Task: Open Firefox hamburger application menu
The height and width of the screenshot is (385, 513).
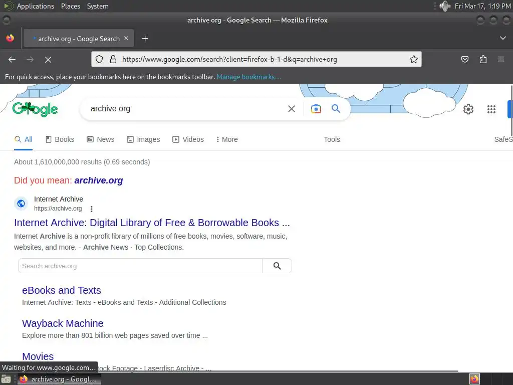Action: (501, 59)
